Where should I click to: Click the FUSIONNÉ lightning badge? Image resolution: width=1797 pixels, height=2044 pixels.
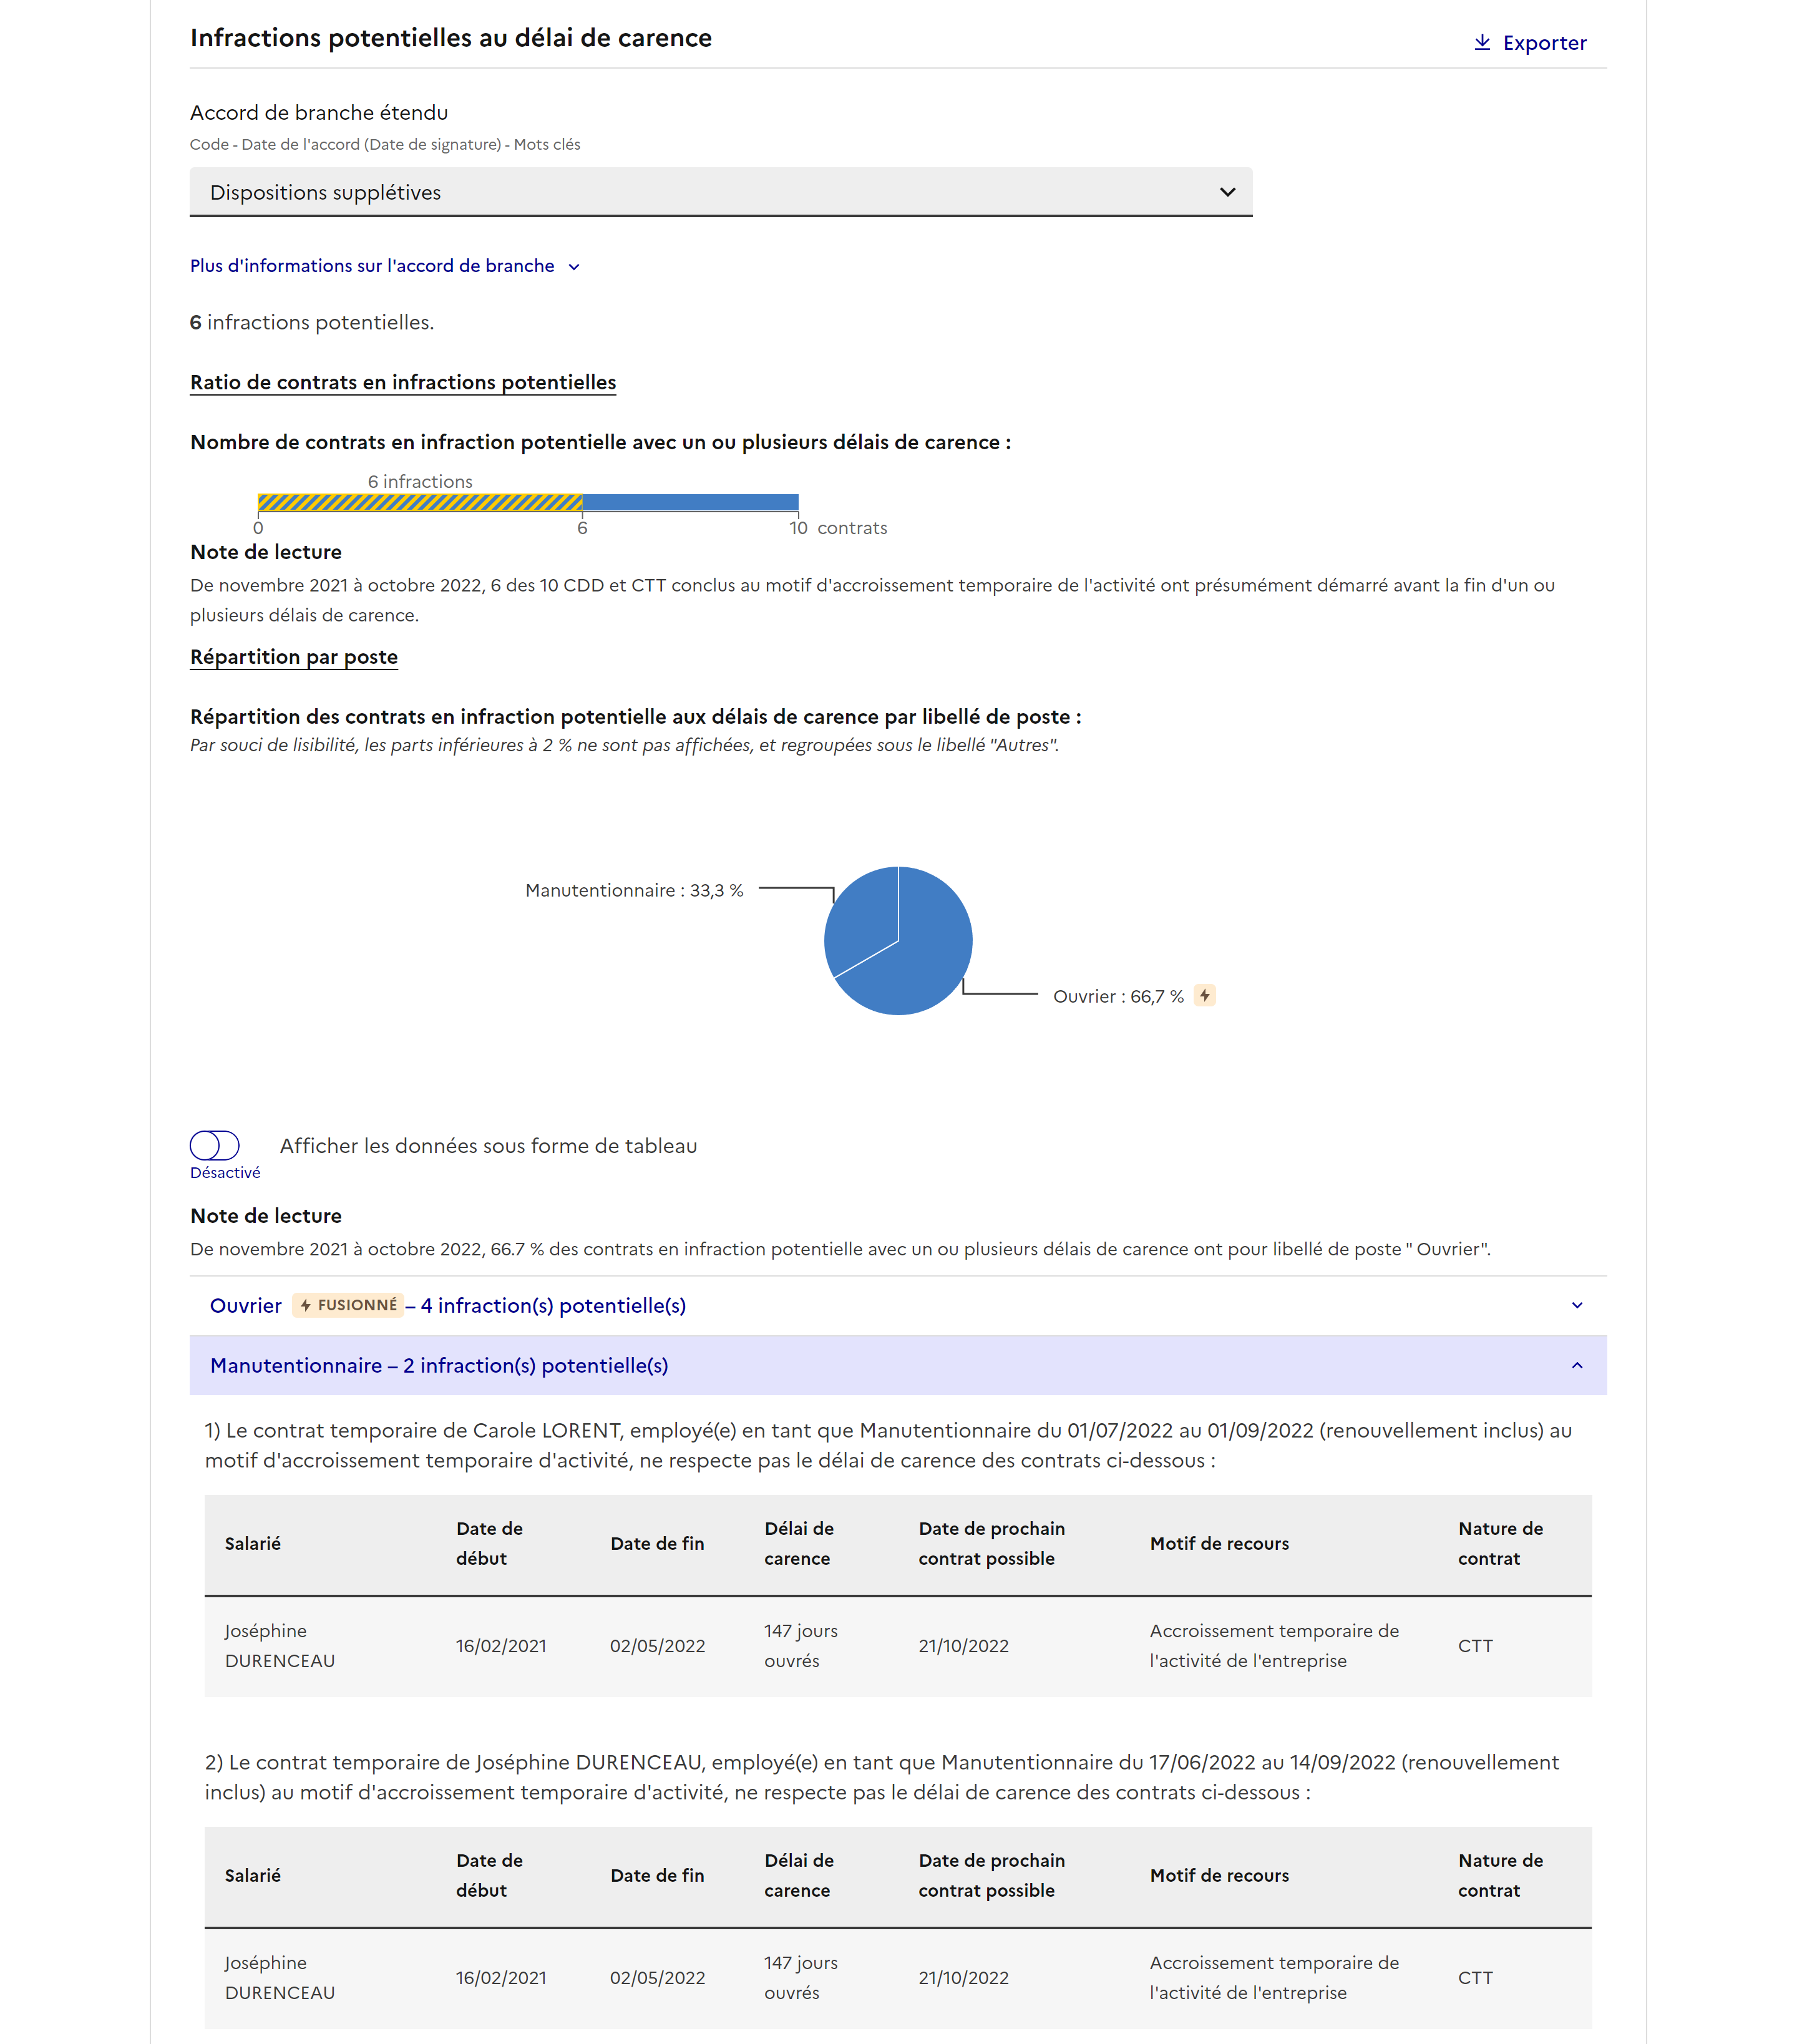pos(348,1305)
